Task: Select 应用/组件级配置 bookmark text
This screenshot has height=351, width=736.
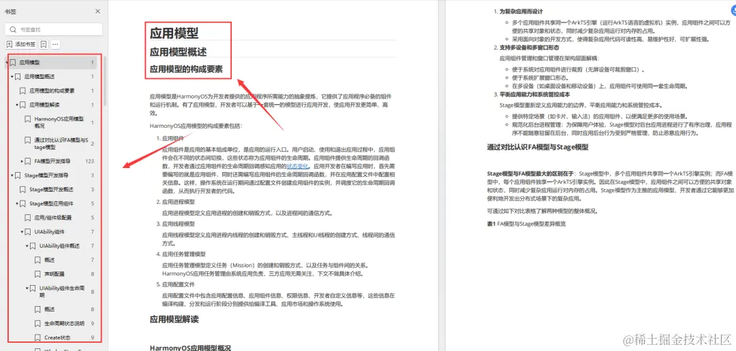Action: pyautogui.click(x=54, y=218)
